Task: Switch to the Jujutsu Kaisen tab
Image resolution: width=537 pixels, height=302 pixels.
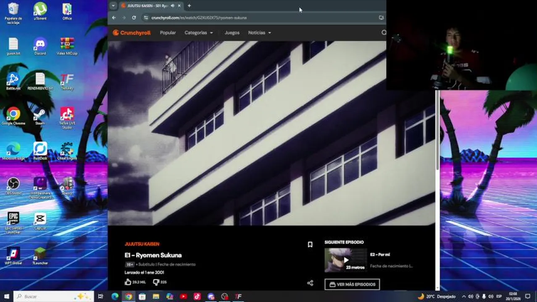Action: [151, 5]
